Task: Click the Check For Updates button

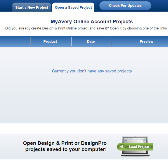Action: click(125, 6)
